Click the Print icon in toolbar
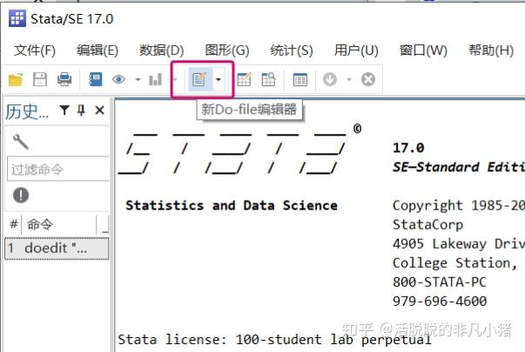Viewport: 525px width, 352px height. pos(64,79)
